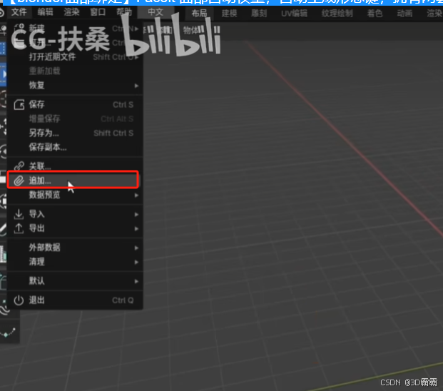The height and width of the screenshot is (391, 443).
Task: Expand the 外部数据 submenu arrow
Action: [x=136, y=248]
